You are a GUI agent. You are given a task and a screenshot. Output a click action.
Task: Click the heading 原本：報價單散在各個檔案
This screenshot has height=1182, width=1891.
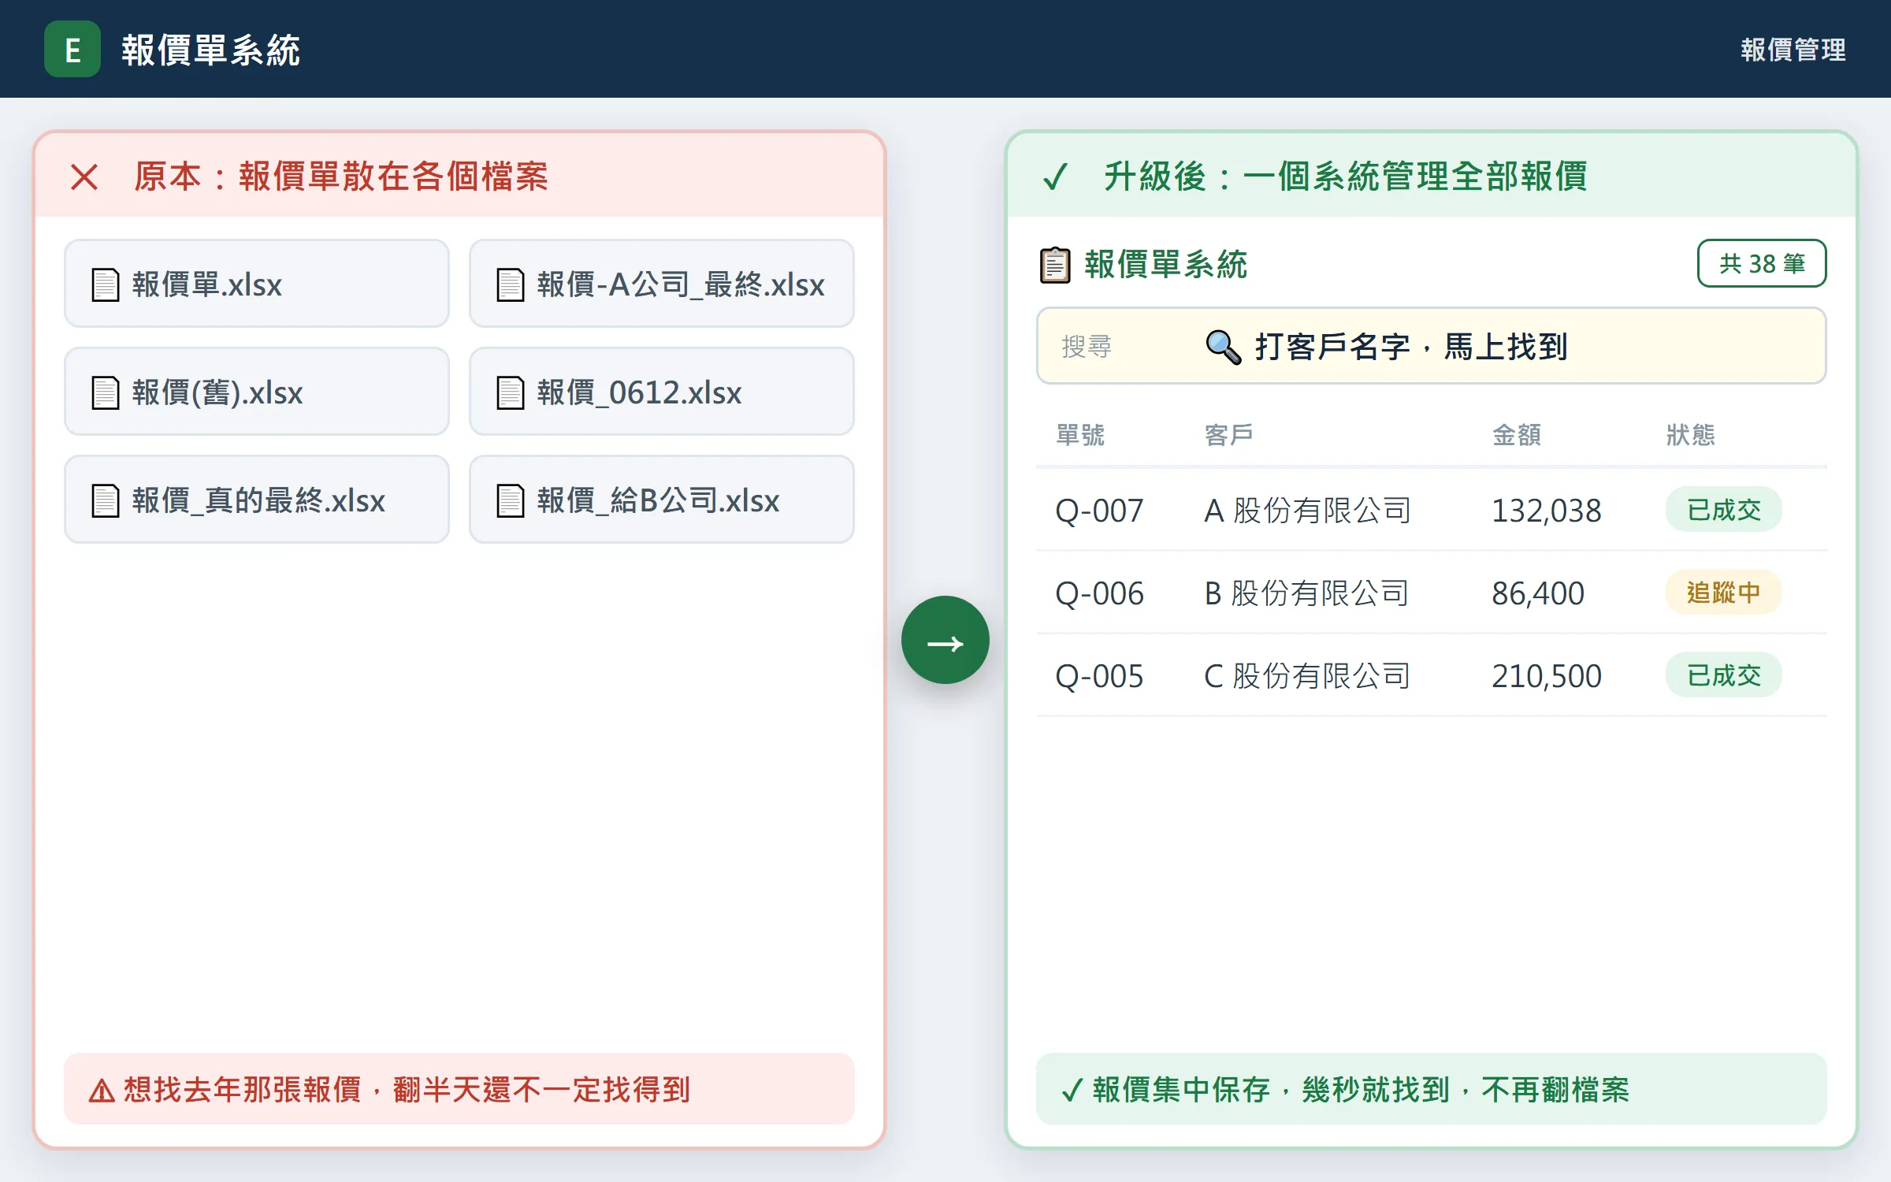(x=340, y=176)
